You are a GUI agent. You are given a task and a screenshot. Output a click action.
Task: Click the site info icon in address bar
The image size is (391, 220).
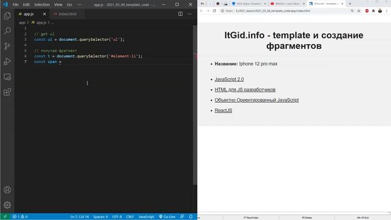(222, 11)
